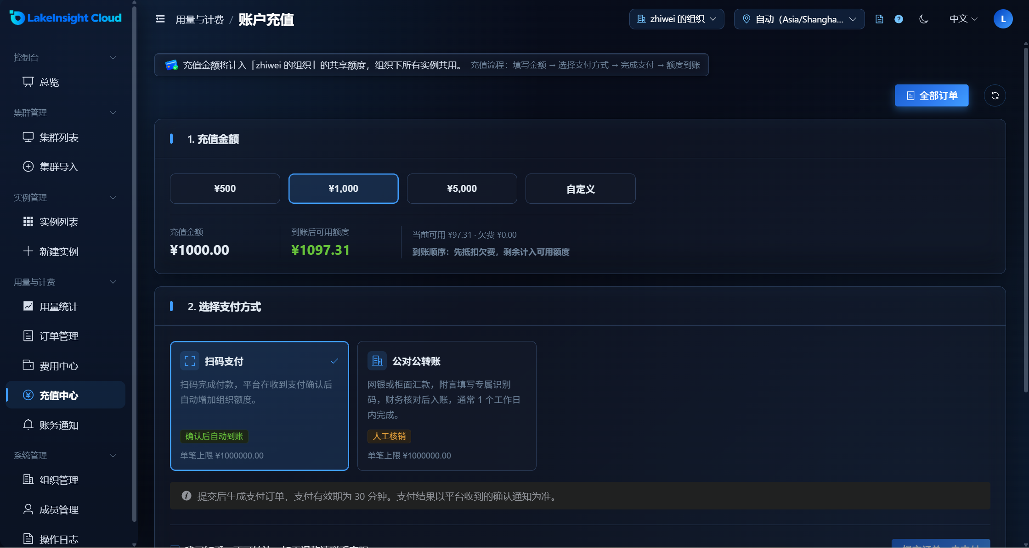This screenshot has height=548, width=1029.
Task: Collapse the 实例管理 sidebar group
Action: pyautogui.click(x=66, y=197)
